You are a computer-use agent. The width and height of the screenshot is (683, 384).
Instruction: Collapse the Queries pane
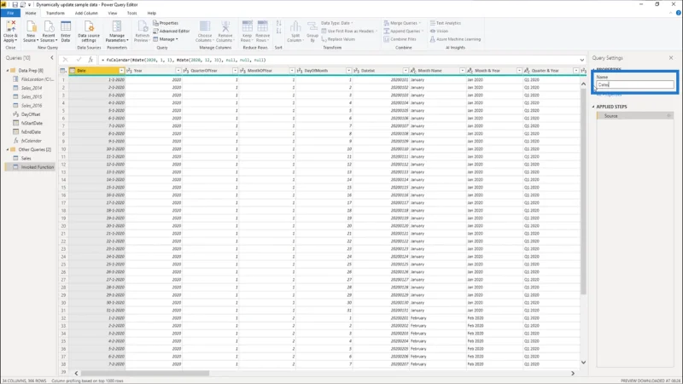click(x=52, y=57)
